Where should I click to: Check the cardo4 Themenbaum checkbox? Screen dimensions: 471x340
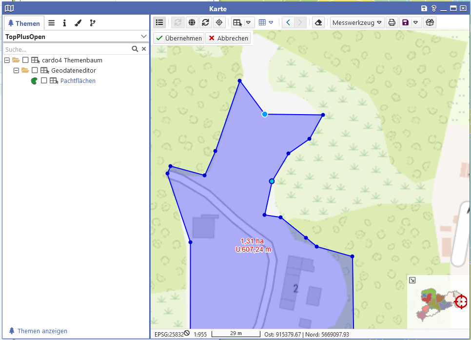[x=25, y=60]
